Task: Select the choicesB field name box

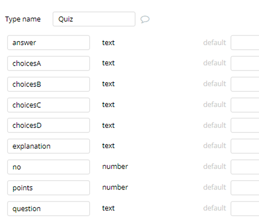Action: 49,84
